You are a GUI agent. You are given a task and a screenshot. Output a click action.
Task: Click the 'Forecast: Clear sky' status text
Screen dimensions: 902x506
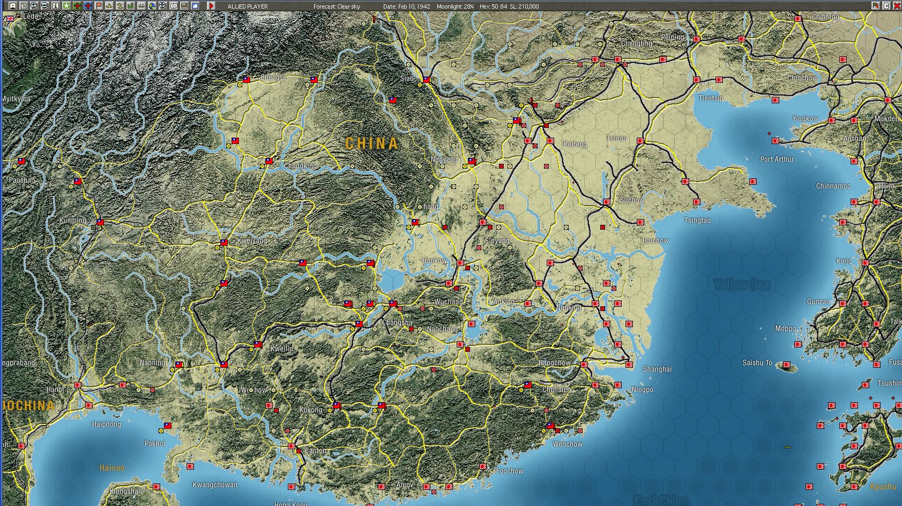click(x=337, y=6)
